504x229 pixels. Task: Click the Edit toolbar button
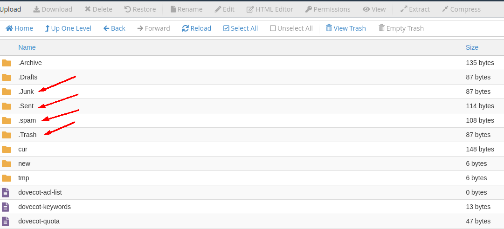[x=224, y=9]
